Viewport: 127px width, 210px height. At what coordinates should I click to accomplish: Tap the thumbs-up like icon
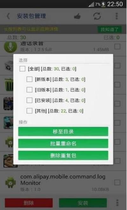(77, 16)
